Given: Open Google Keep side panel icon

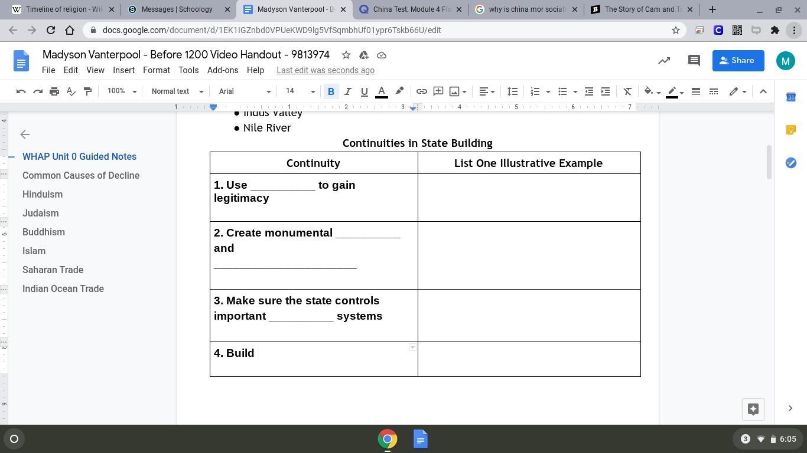Looking at the screenshot, I should pyautogui.click(x=790, y=130).
